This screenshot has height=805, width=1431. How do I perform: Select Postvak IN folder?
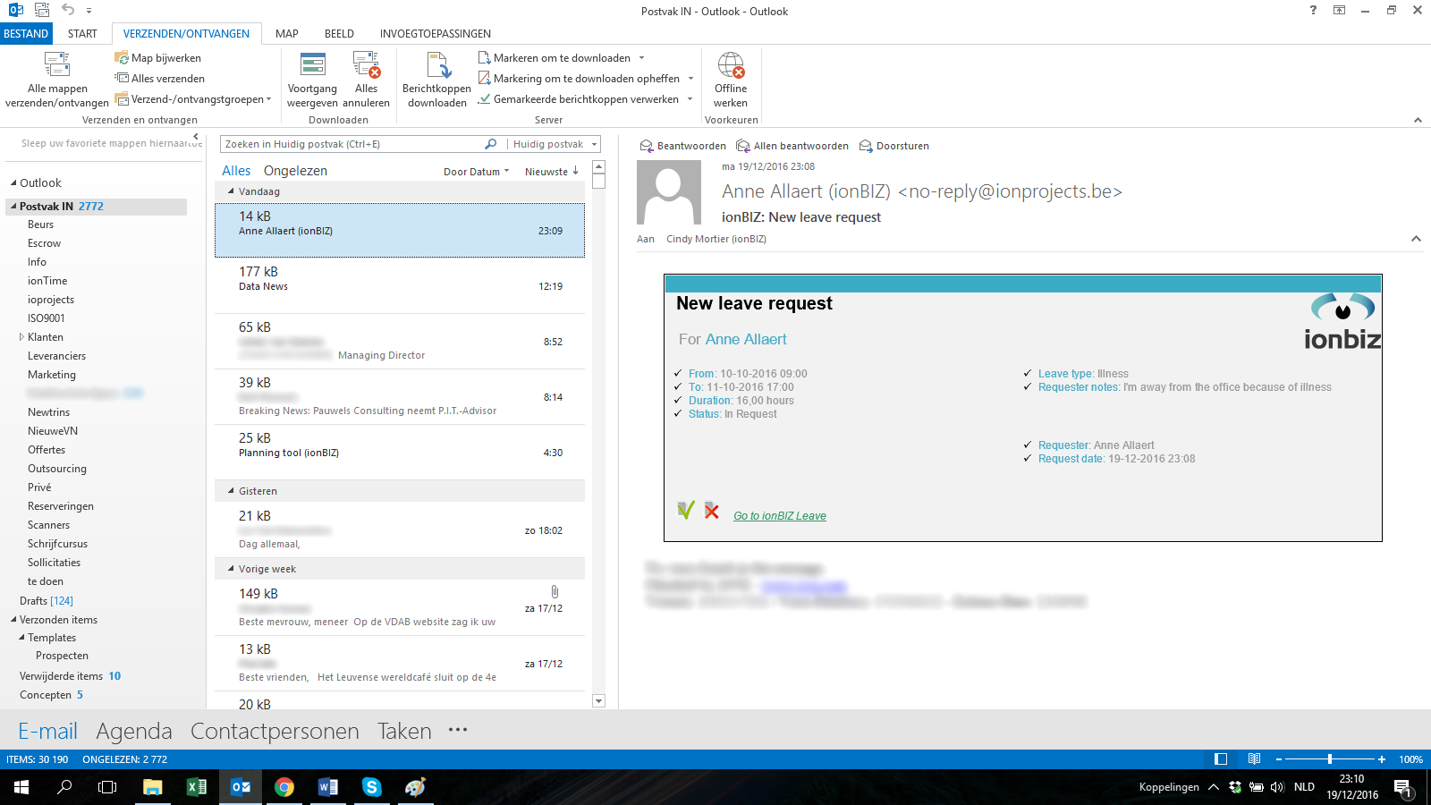[97, 207]
